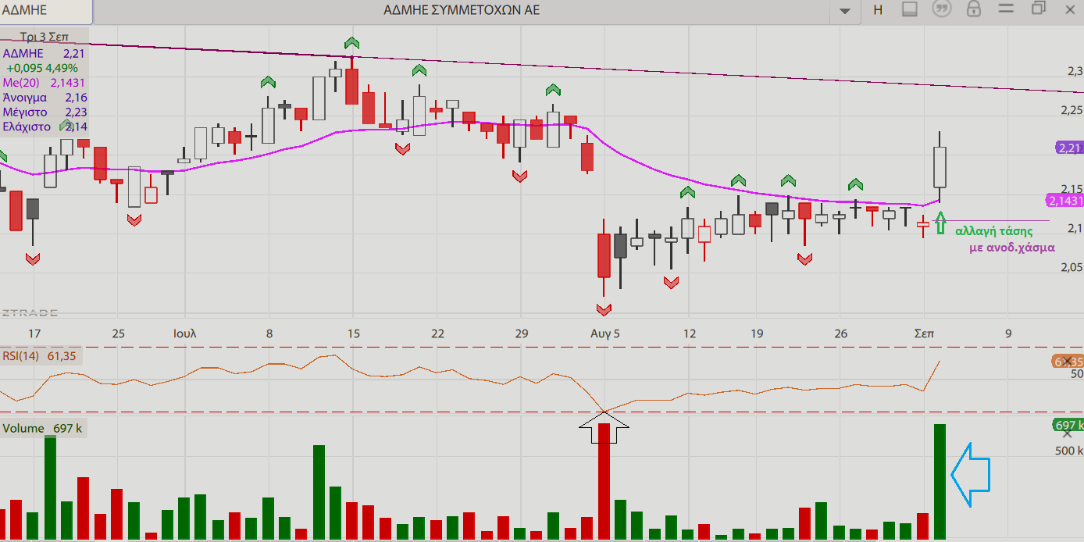Toggle the padlock lock icon

tap(973, 9)
